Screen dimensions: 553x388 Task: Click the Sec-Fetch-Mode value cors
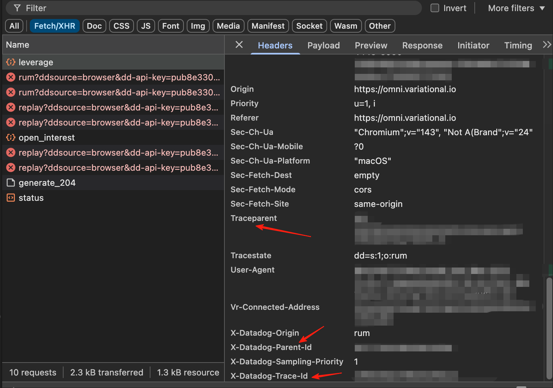[x=363, y=189]
